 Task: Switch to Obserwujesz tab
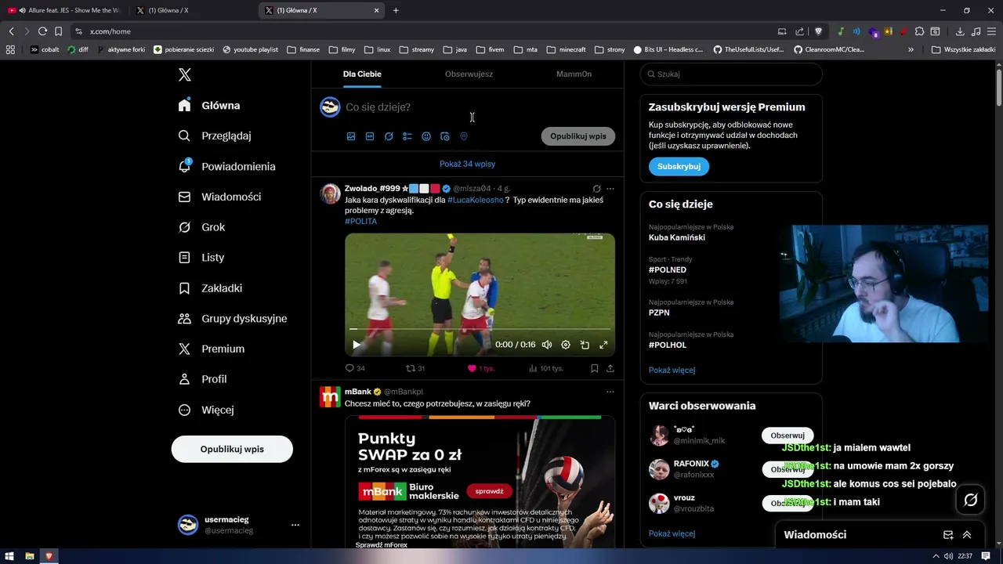[x=469, y=74]
